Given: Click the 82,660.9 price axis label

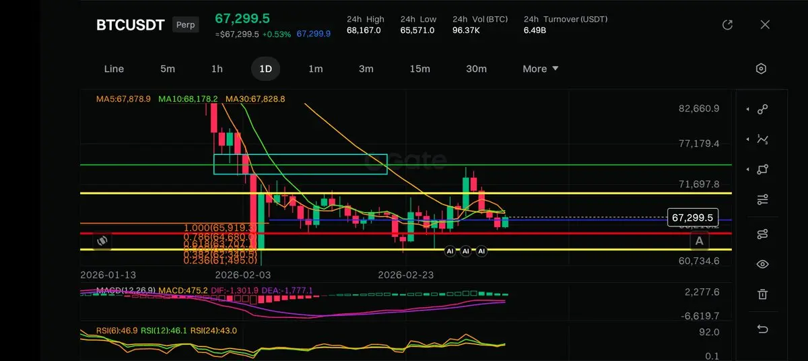Looking at the screenshot, I should 700,108.
